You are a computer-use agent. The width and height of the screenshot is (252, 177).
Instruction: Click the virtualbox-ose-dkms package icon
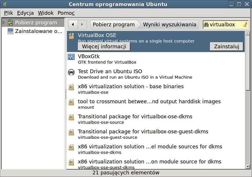click(71, 147)
